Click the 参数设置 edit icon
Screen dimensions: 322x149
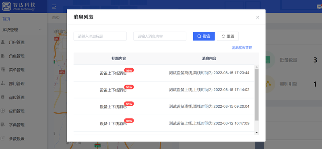click(x=3, y=138)
